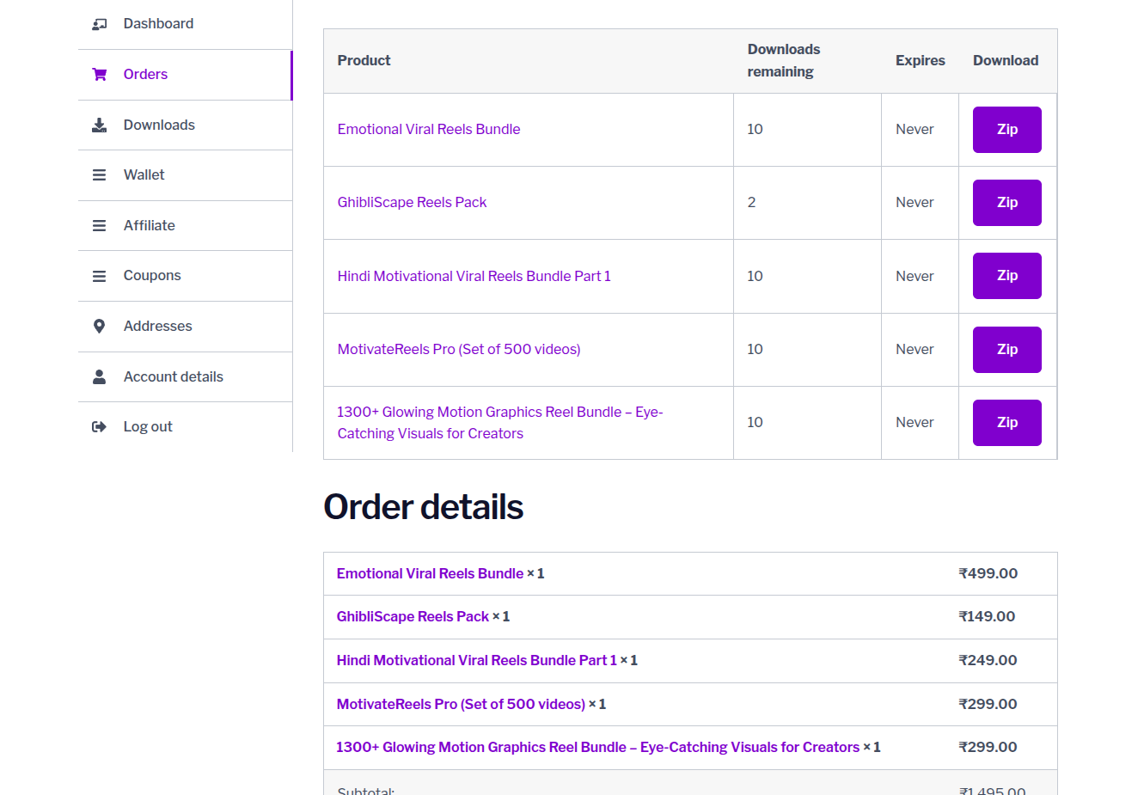Screen dimensions: 1144x795
Task: Click the Log out arrow icon
Action: (99, 427)
